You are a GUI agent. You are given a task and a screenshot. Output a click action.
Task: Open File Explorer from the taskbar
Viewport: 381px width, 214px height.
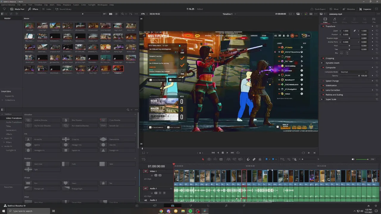183,211
